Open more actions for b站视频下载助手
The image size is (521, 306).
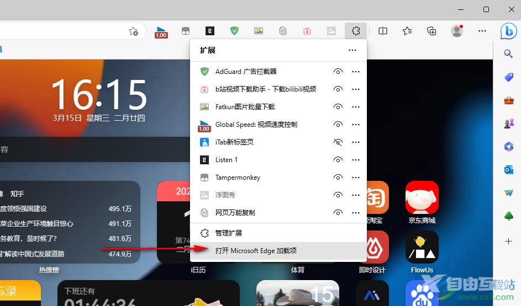coord(356,89)
